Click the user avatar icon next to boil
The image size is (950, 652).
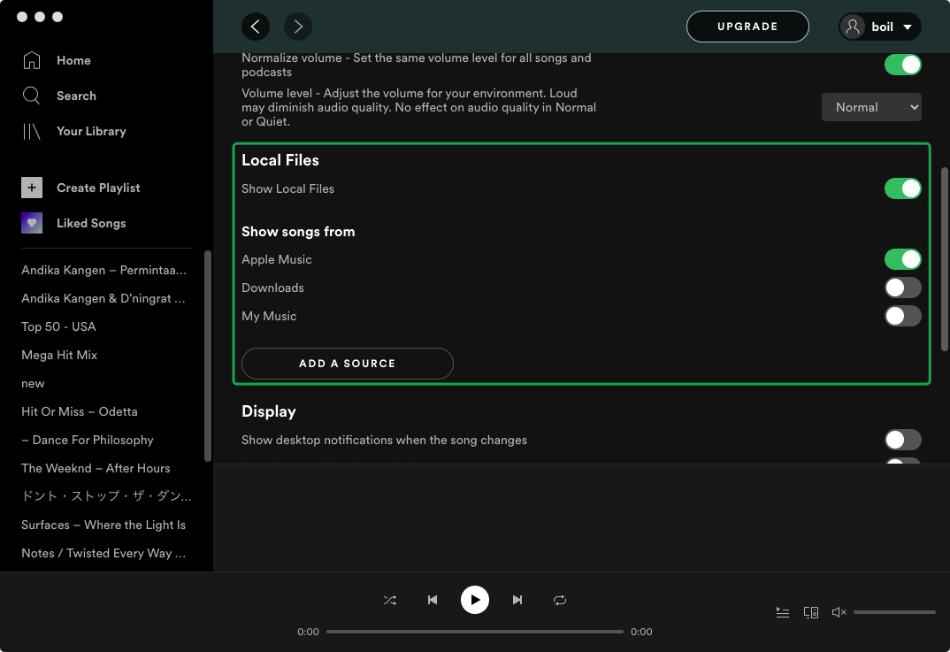tap(853, 27)
